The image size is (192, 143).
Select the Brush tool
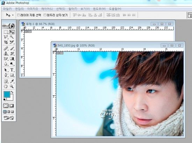coord(12,48)
